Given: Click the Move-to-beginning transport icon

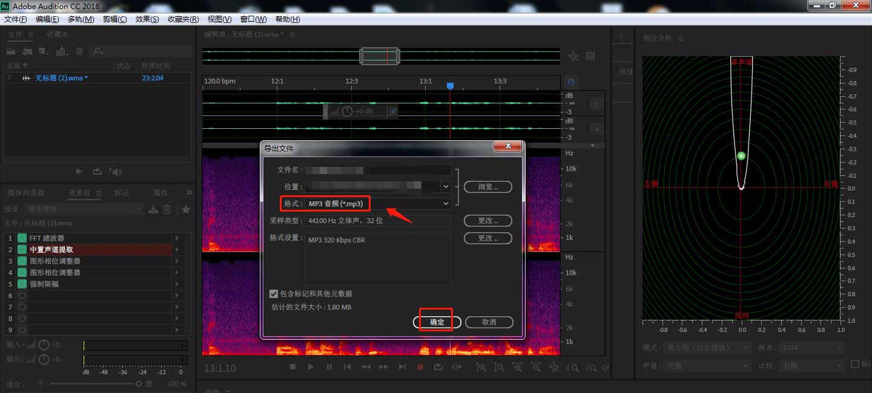Looking at the screenshot, I should [x=347, y=367].
